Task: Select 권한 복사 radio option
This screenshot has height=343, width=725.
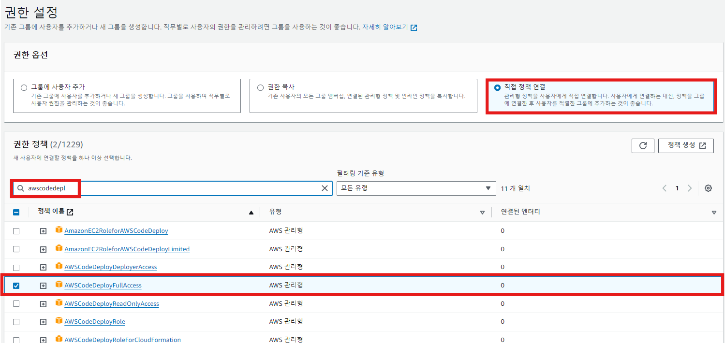Action: coord(261,88)
